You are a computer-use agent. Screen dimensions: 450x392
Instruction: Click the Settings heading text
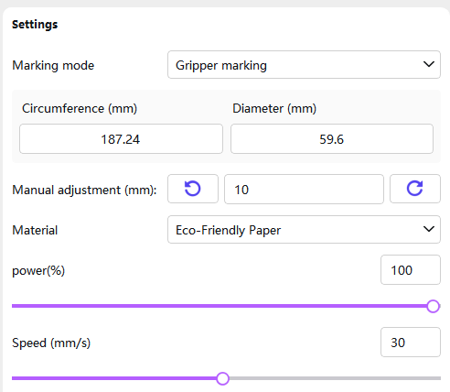[x=35, y=25]
